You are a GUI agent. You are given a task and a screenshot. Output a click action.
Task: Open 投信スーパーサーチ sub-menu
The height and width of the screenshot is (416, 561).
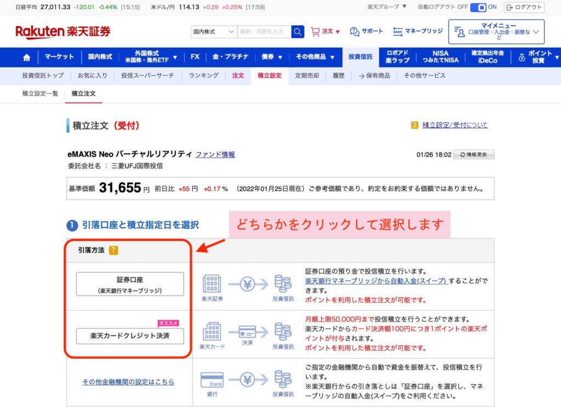(x=147, y=76)
